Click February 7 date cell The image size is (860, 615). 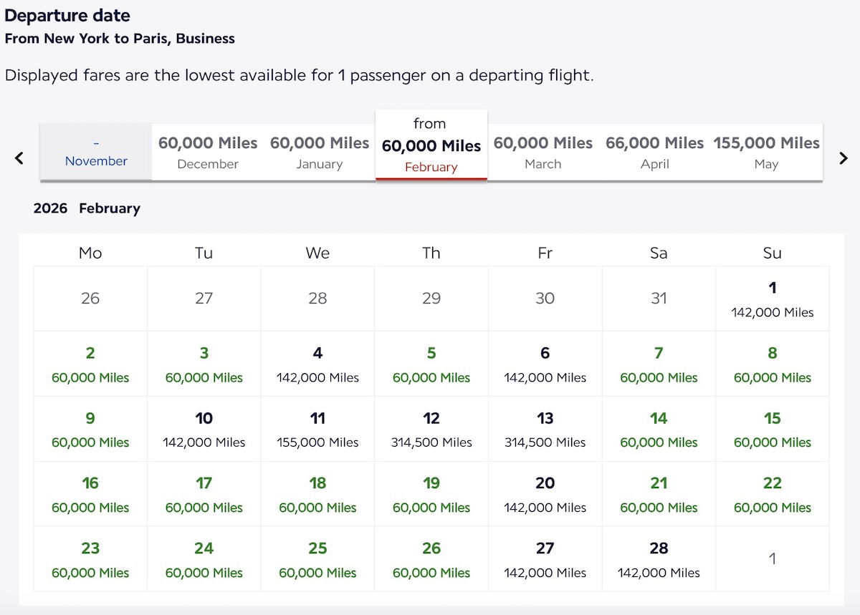[x=659, y=364]
